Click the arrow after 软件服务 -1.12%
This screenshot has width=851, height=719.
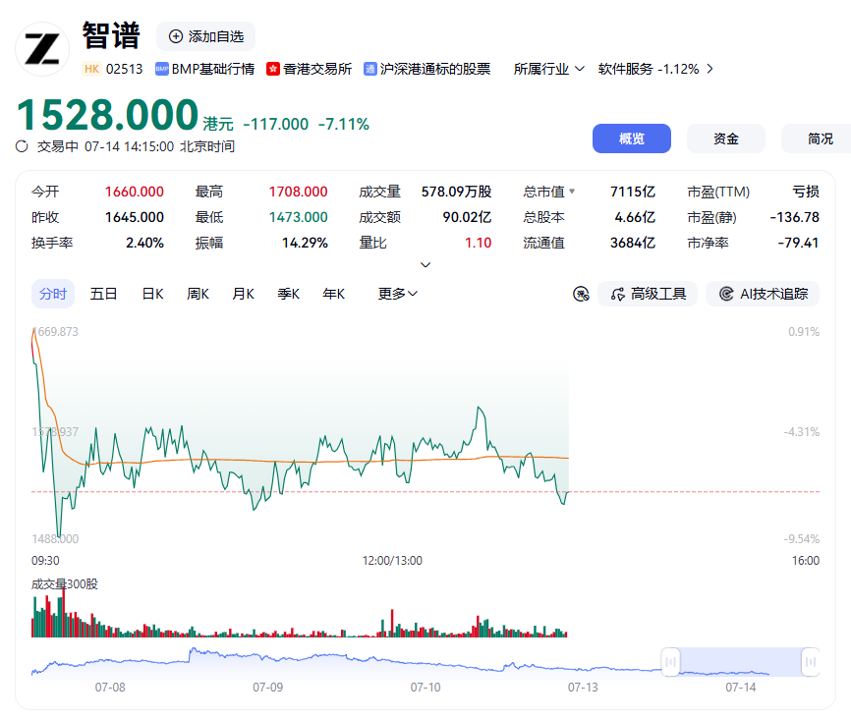pyautogui.click(x=709, y=69)
